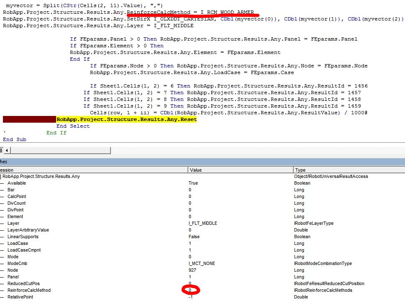This screenshot has height=301, width=405.
Task: Click the Watches panel title bar
Action: point(202,162)
